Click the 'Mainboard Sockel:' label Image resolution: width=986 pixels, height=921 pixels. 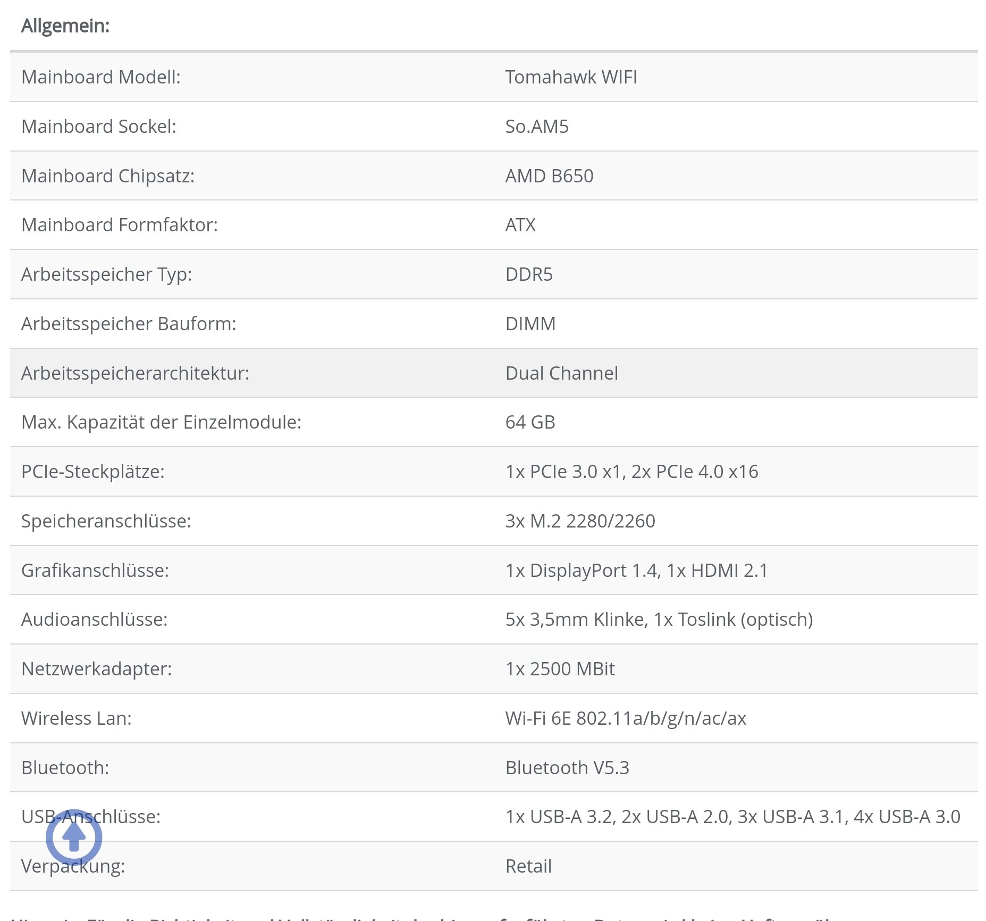click(x=99, y=127)
